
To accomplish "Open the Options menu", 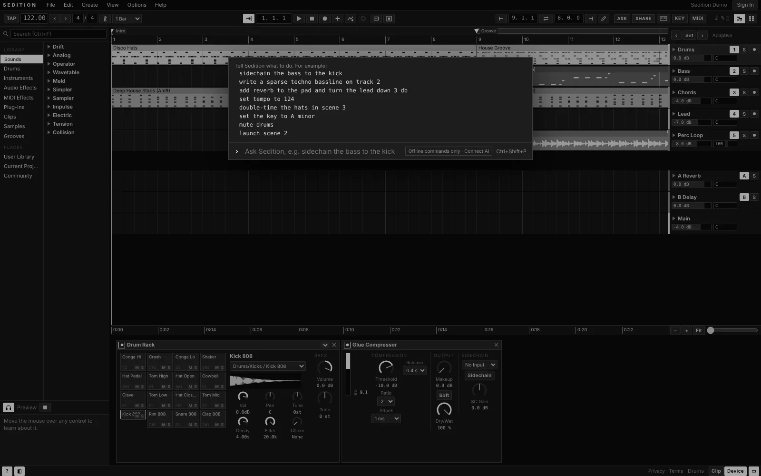I will tap(137, 5).
